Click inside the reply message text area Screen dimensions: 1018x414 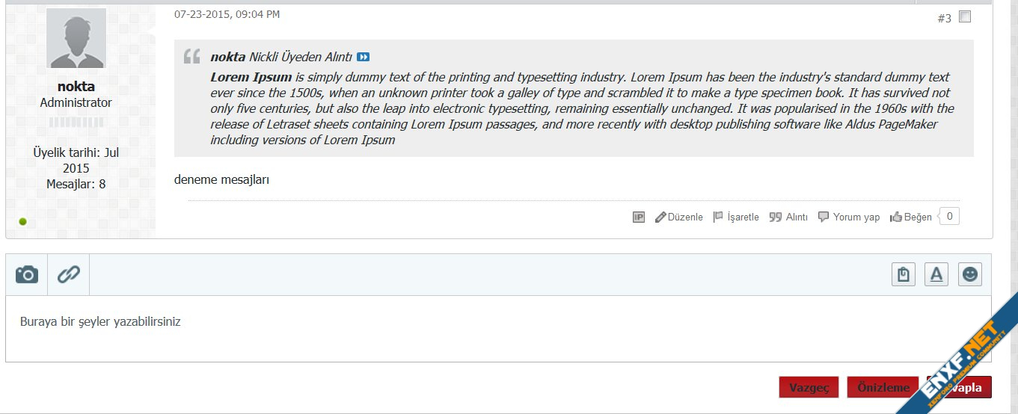tap(498, 329)
